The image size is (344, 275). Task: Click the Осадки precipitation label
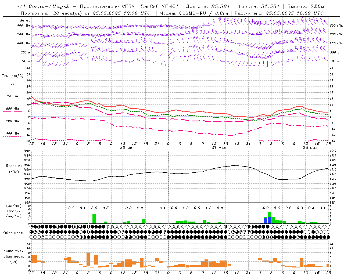14,211
